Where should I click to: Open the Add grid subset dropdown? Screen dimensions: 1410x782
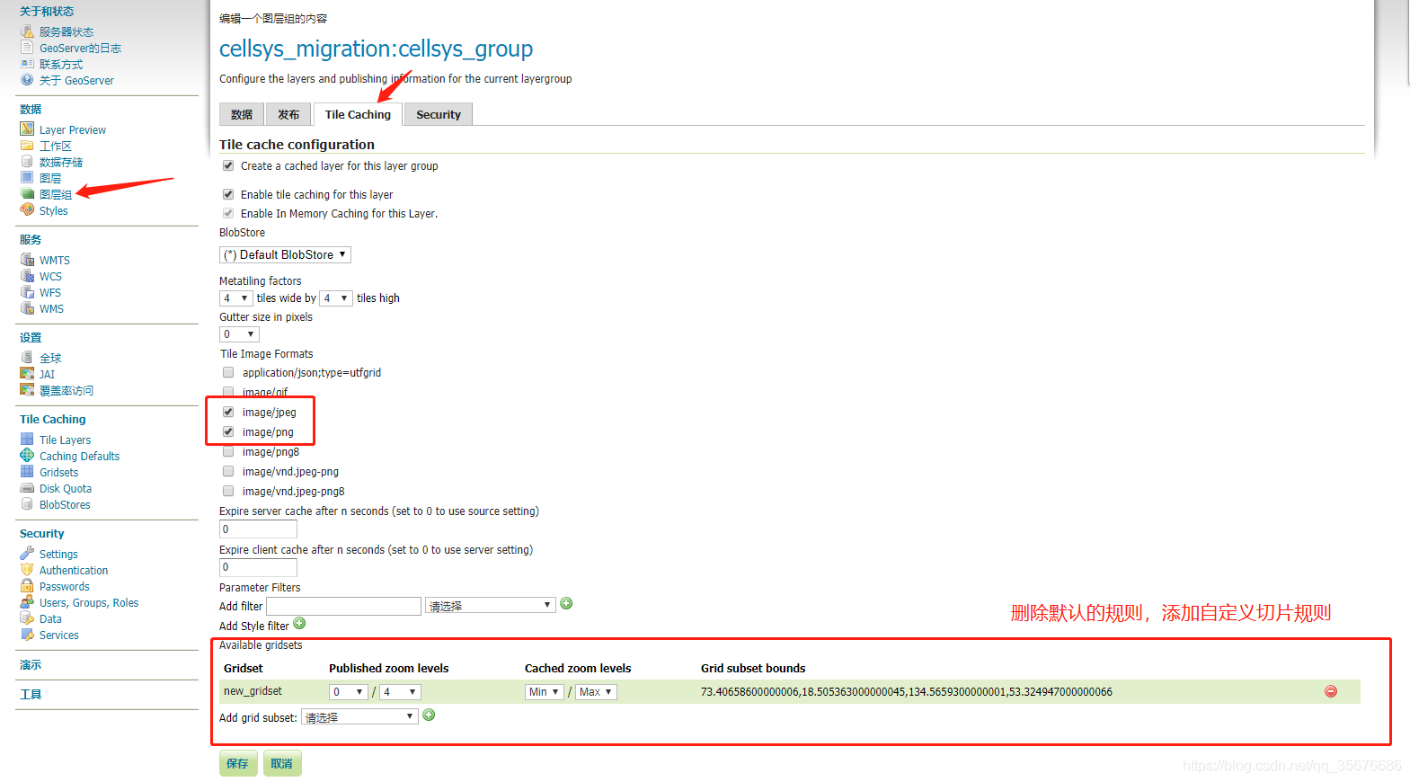(359, 716)
